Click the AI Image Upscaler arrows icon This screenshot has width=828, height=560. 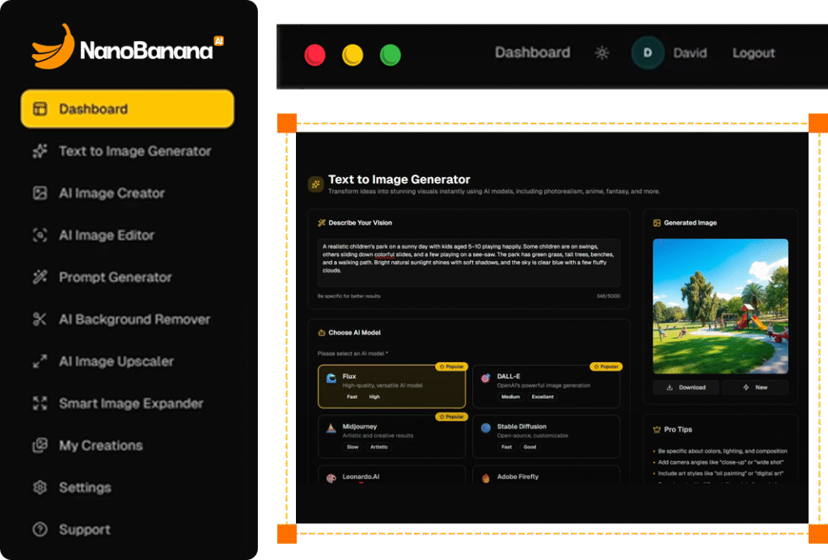pyautogui.click(x=40, y=361)
